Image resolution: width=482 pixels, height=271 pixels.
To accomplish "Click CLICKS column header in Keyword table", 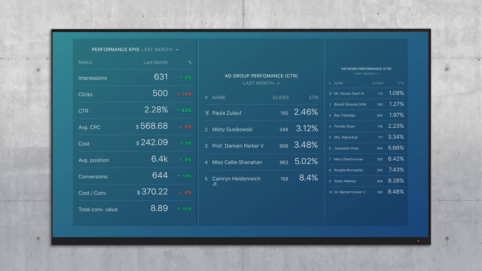I will [x=377, y=83].
